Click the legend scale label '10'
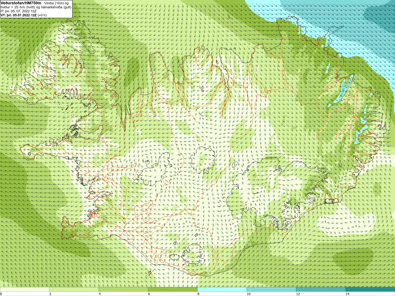 248,294
